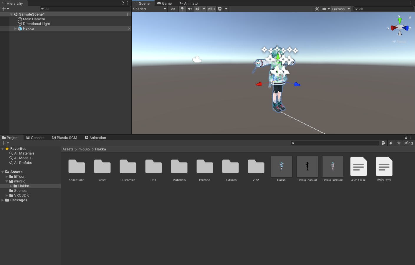Select All Prefabs saved search
The height and width of the screenshot is (265, 415).
click(23, 163)
